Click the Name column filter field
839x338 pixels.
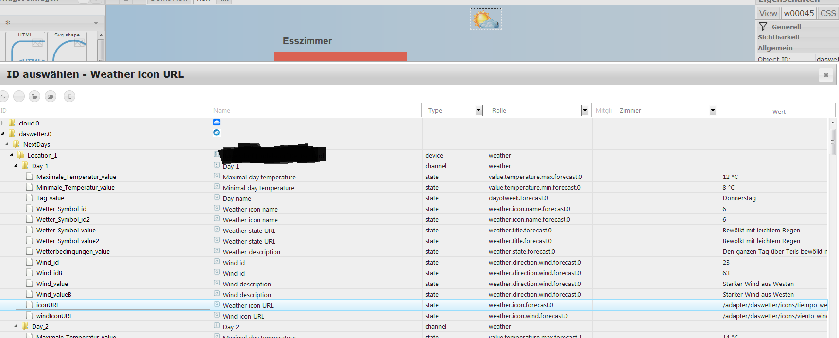[316, 110]
